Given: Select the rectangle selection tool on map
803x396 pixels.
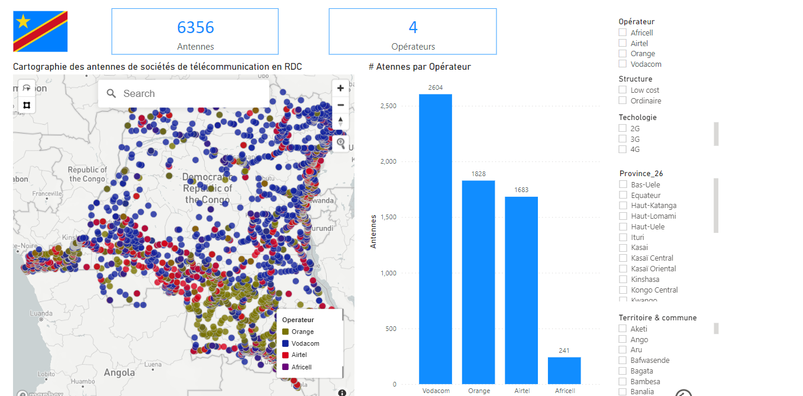Looking at the screenshot, I should click(26, 105).
